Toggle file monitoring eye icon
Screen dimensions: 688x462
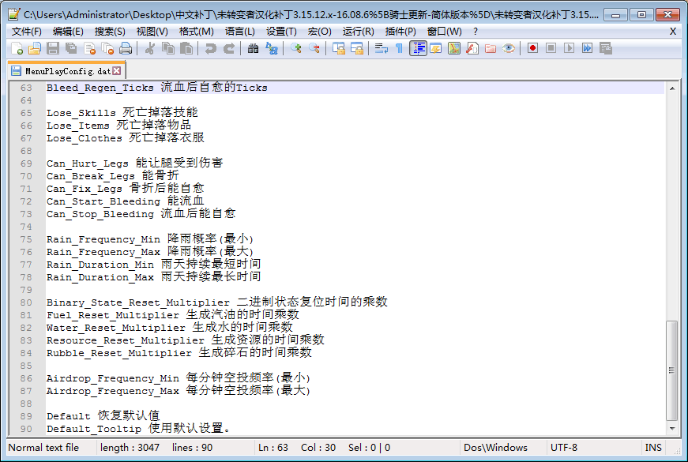[509, 48]
